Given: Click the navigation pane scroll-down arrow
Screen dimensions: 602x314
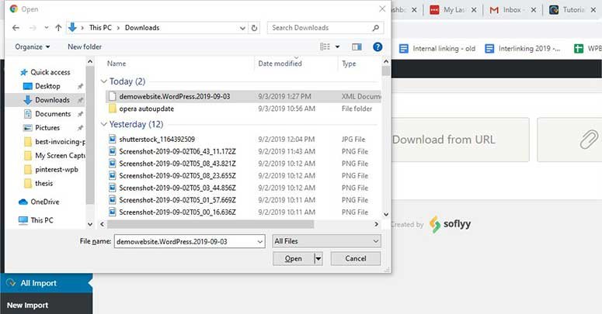Looking at the screenshot, I should (90, 224).
